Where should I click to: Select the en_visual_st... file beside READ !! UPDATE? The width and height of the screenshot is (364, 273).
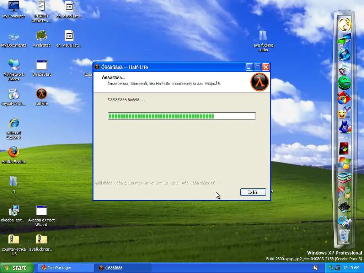(x=69, y=9)
